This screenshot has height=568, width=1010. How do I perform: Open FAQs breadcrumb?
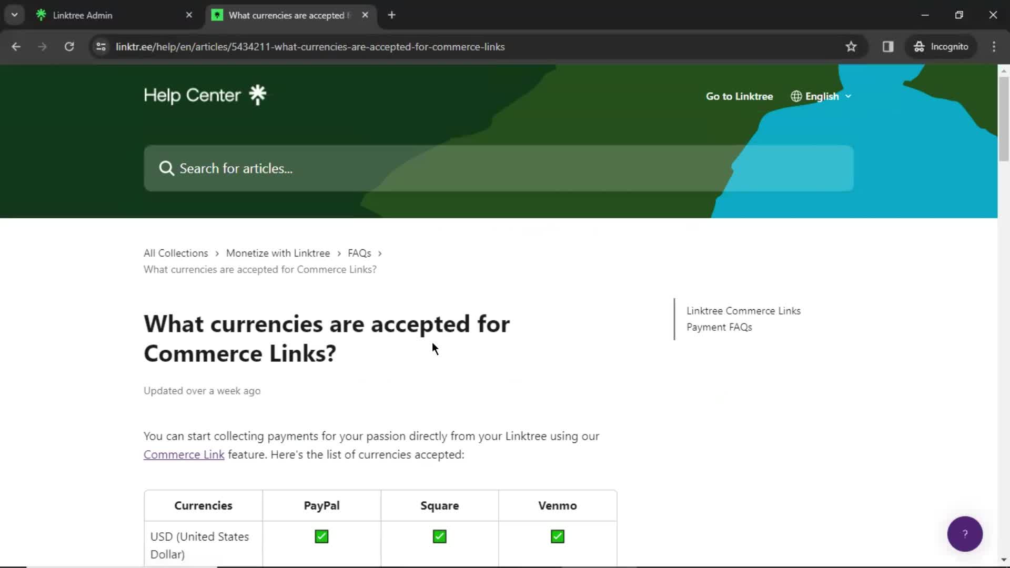359,253
